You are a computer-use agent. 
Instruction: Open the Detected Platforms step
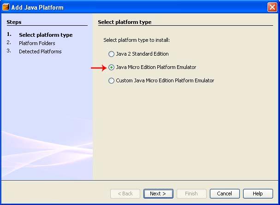pos(40,51)
